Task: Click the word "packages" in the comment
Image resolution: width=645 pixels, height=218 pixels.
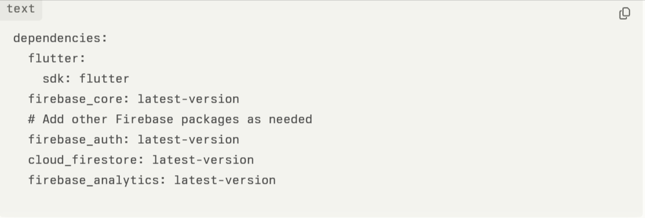Action: point(210,119)
